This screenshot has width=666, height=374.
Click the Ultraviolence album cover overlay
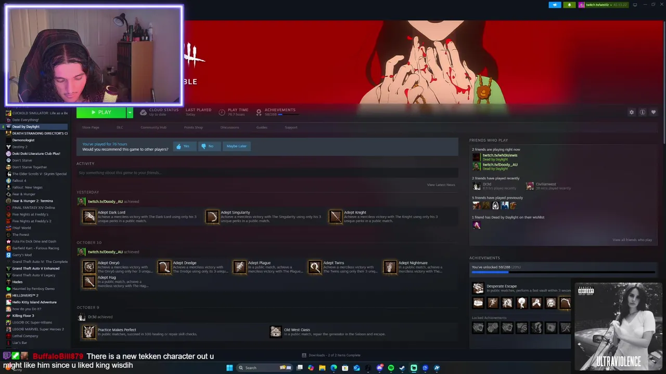tap(618, 326)
